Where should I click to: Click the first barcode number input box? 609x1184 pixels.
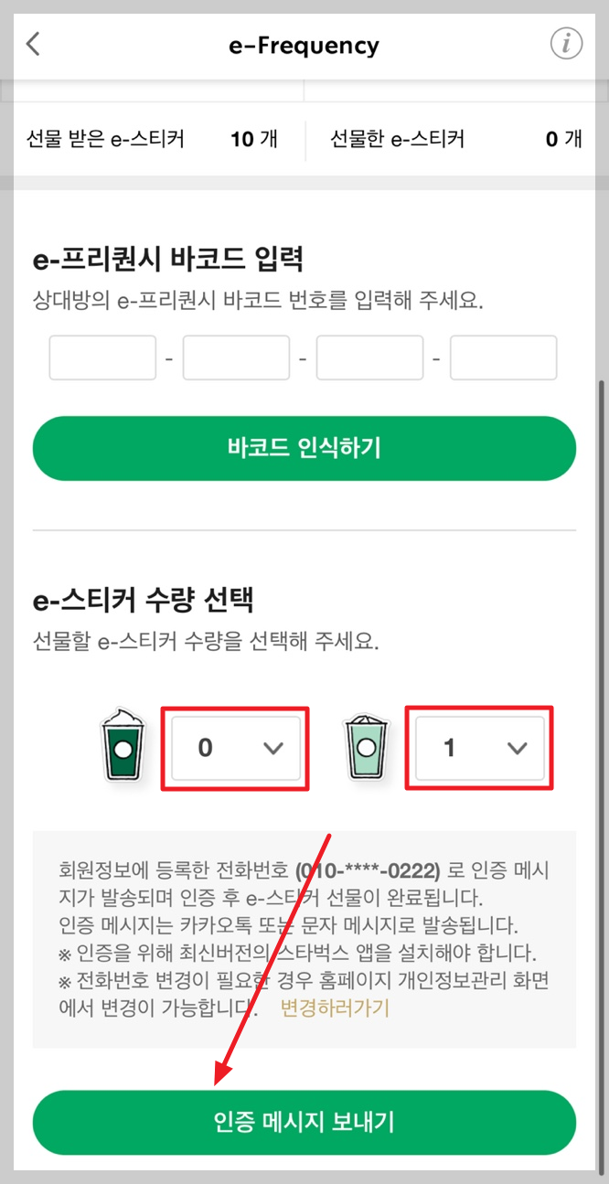point(101,357)
